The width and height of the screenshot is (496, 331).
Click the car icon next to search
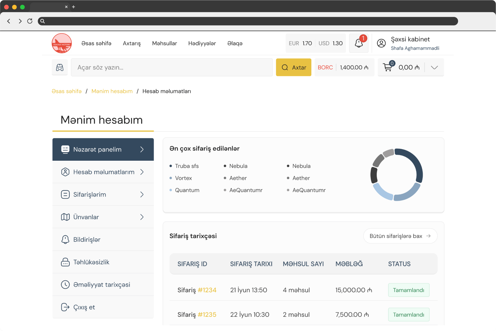[x=59, y=67]
